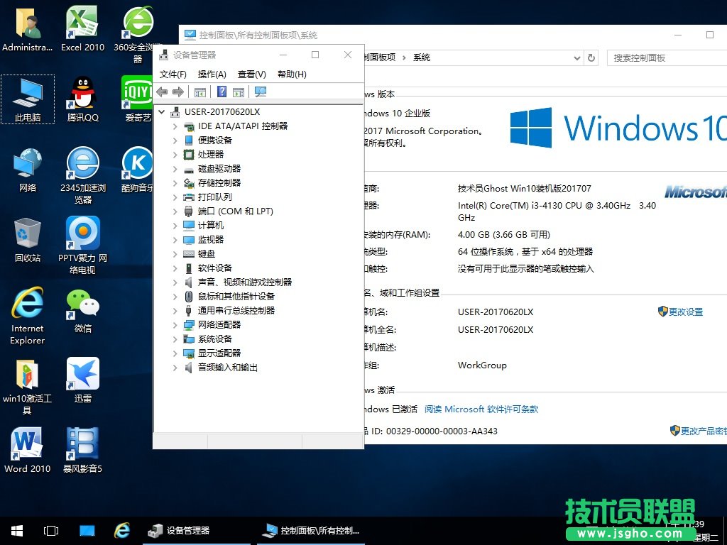
Task: Select the 便携设备 tree item
Action: (214, 140)
